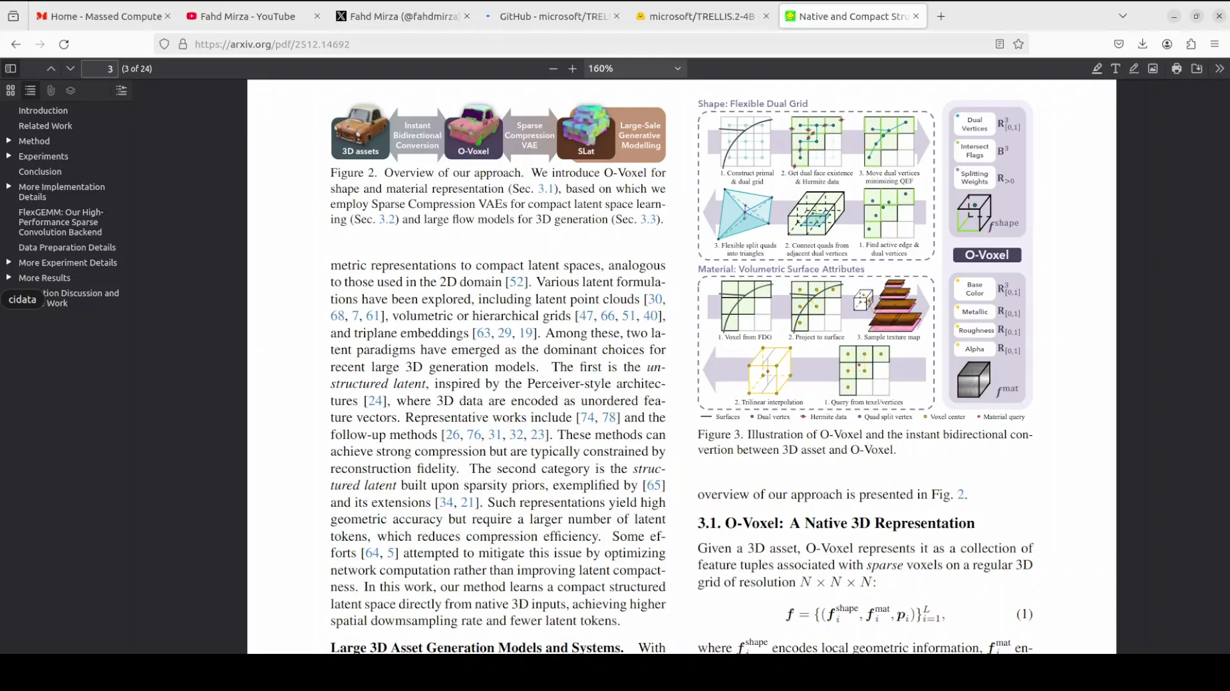Image resolution: width=1230 pixels, height=691 pixels.
Task: Expand the Experiments outline entry
Action: click(x=8, y=156)
